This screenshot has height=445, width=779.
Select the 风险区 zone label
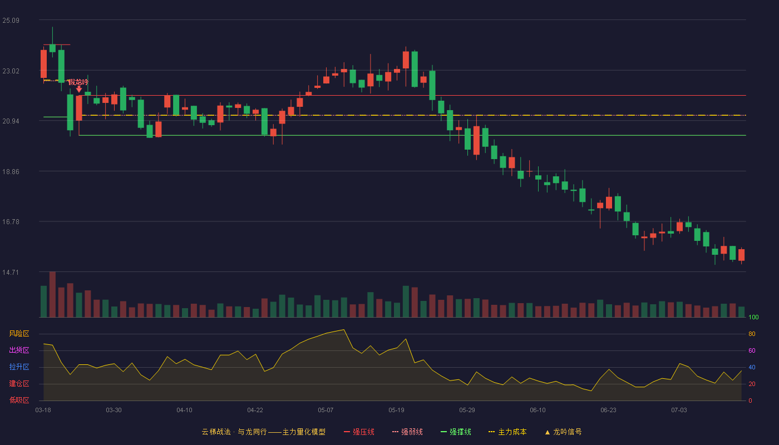tap(19, 334)
